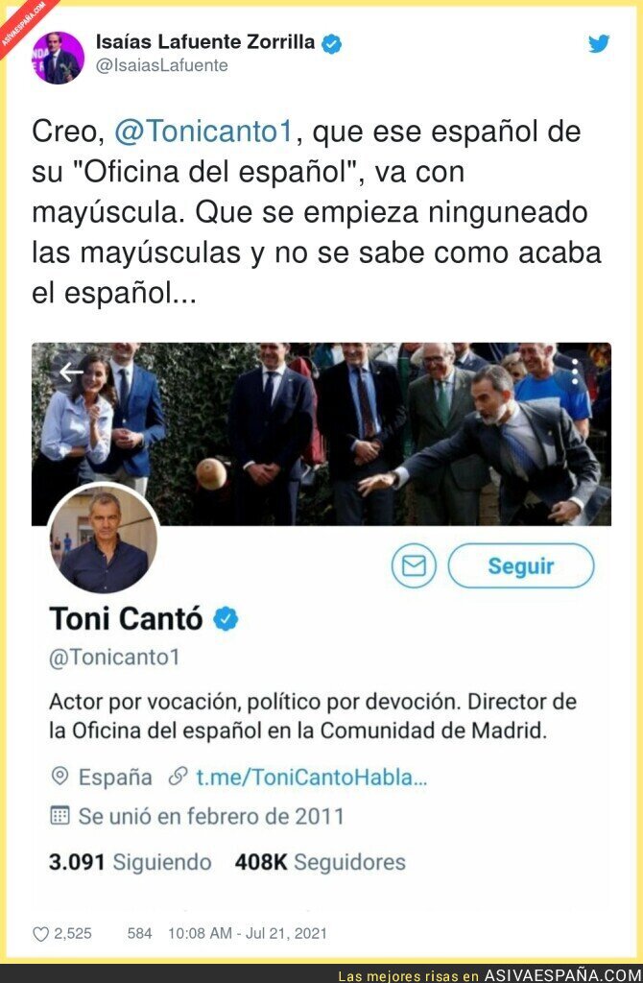
Task: Open the tweet timestamp 10:08 AM Jul 21, 2021
Action: click(248, 933)
